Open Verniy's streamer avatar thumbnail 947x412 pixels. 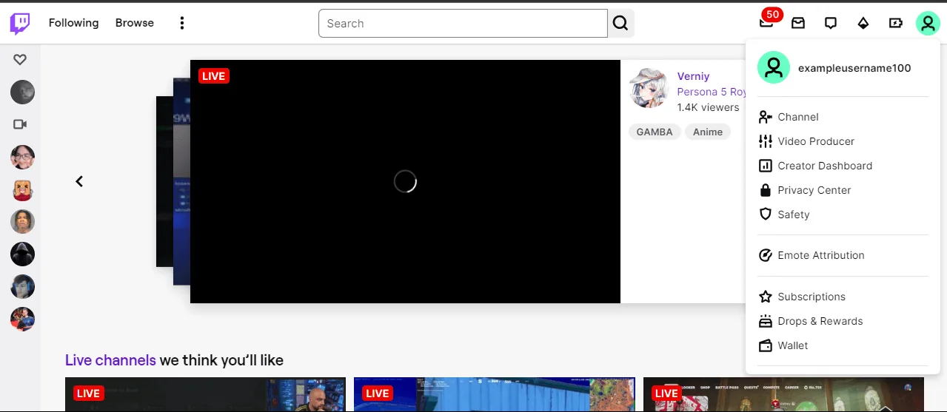coord(649,89)
